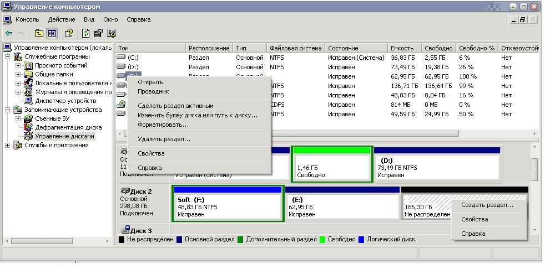This screenshot has height=269, width=545.
Task: Click the Up one level folder icon
Action: [39, 33]
